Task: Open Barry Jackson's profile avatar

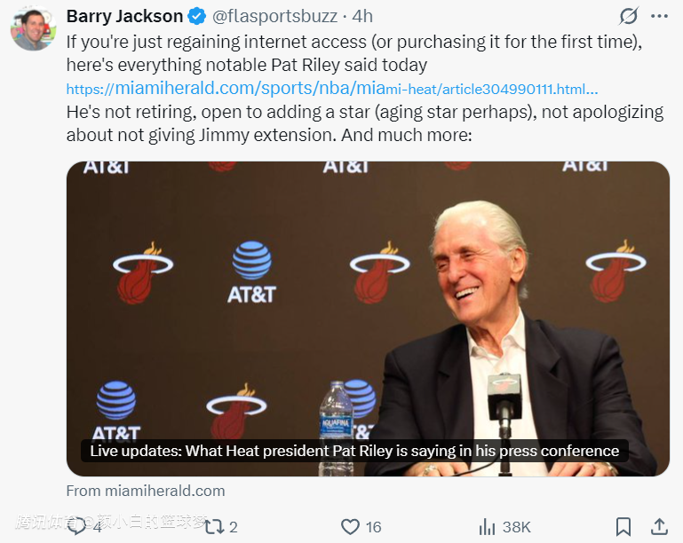Action: click(x=32, y=29)
